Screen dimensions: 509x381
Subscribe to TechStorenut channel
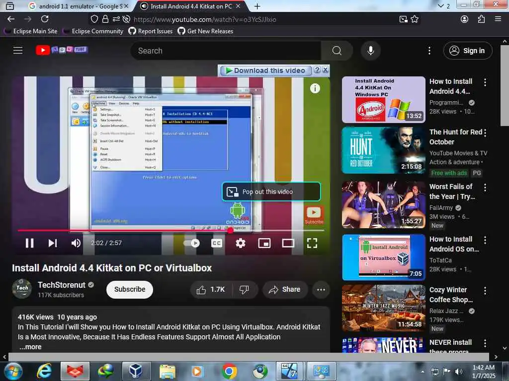[x=130, y=289]
